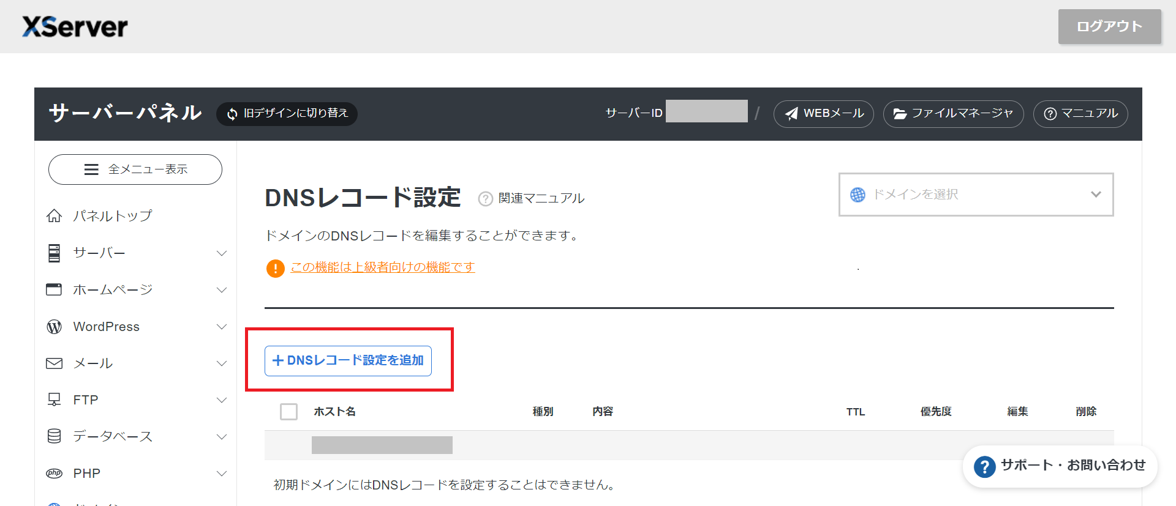
Task: Show all menus with 全メニュー表示
Action: point(135,169)
